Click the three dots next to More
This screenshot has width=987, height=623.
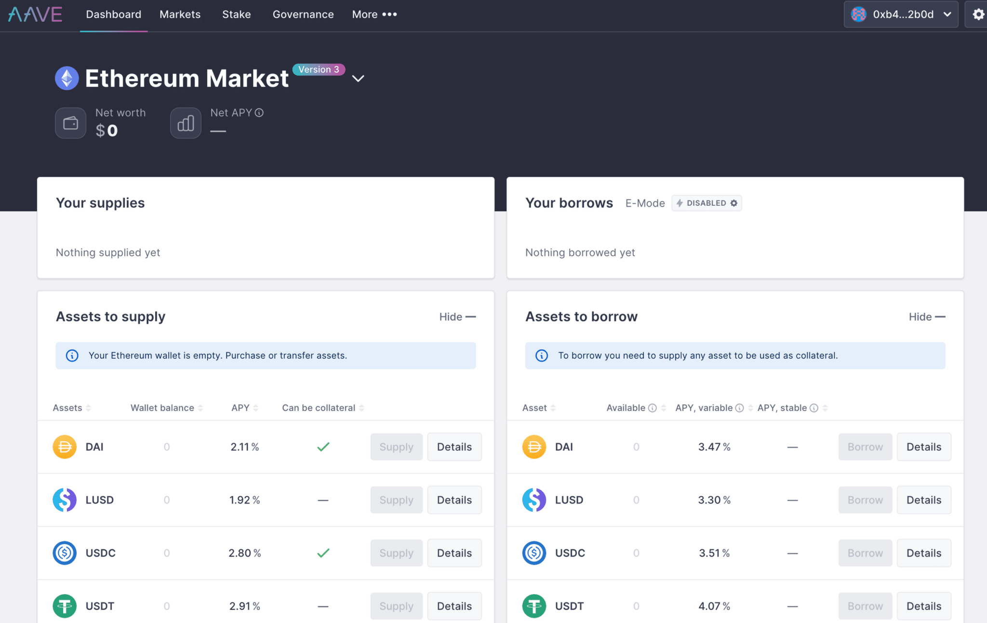pyautogui.click(x=389, y=14)
